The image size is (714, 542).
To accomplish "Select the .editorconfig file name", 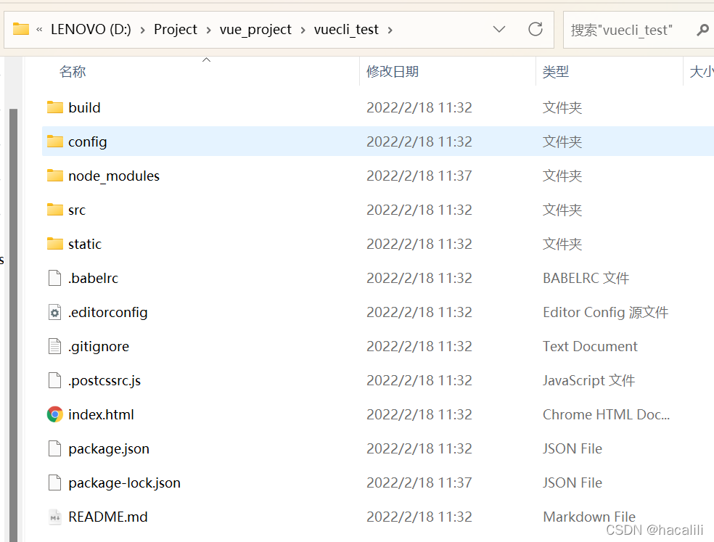I will click(107, 313).
